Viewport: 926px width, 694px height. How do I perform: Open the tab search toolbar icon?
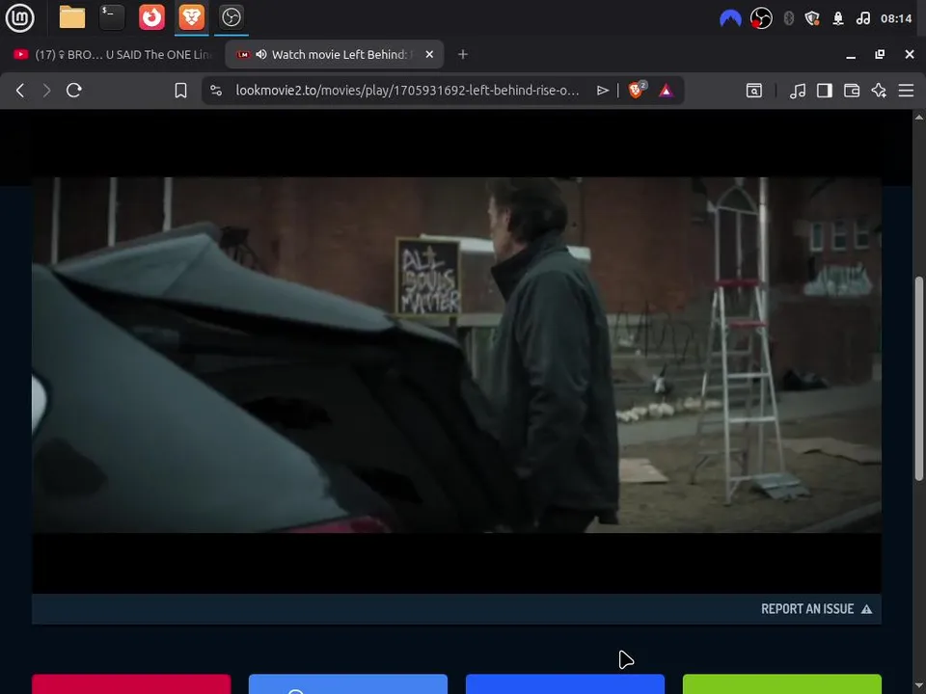[753, 91]
